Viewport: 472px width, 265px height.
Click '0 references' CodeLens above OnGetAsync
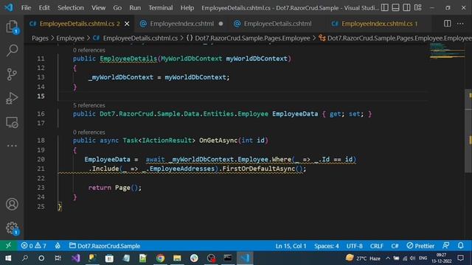click(x=89, y=132)
